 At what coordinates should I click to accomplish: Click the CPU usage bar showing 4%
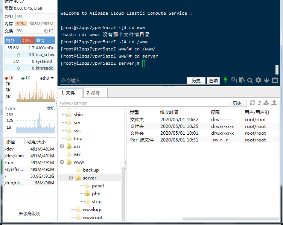35,17
